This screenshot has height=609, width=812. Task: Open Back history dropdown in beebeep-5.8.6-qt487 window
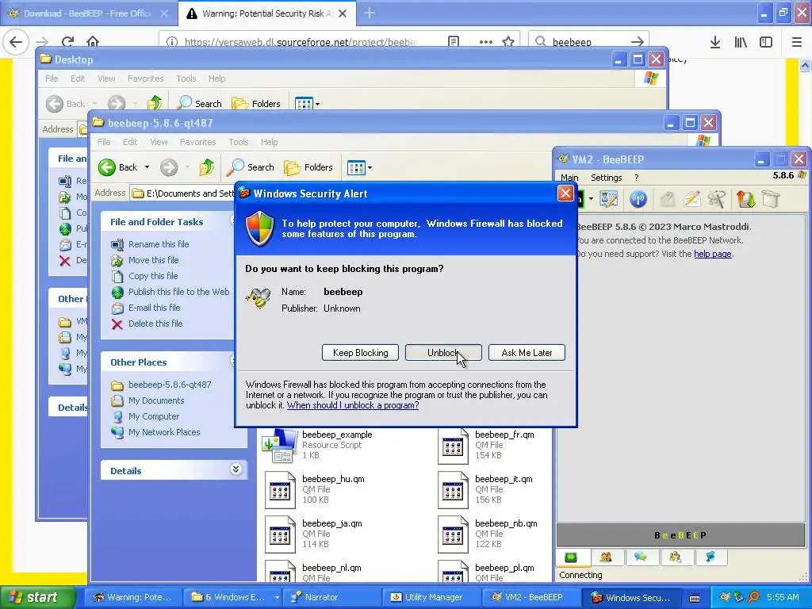[147, 167]
